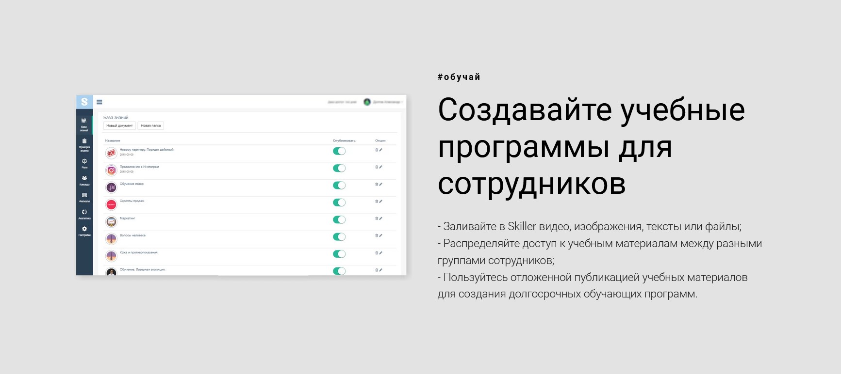Viewport: 841px width, 374px height.
Task: Open Настройки gear in sidebar
Action: (x=84, y=231)
